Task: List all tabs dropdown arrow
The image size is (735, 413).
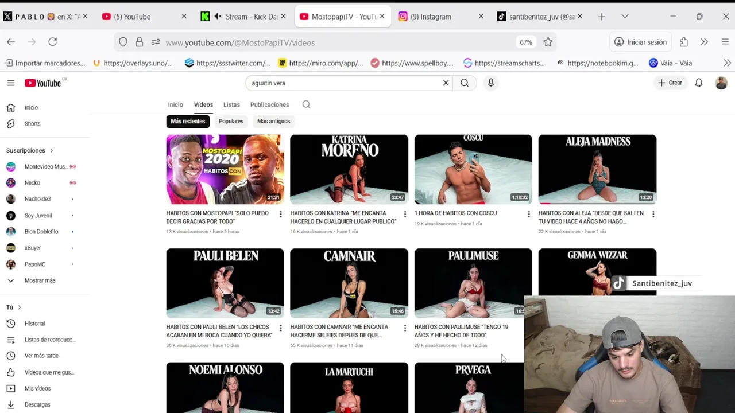Action: point(625,17)
